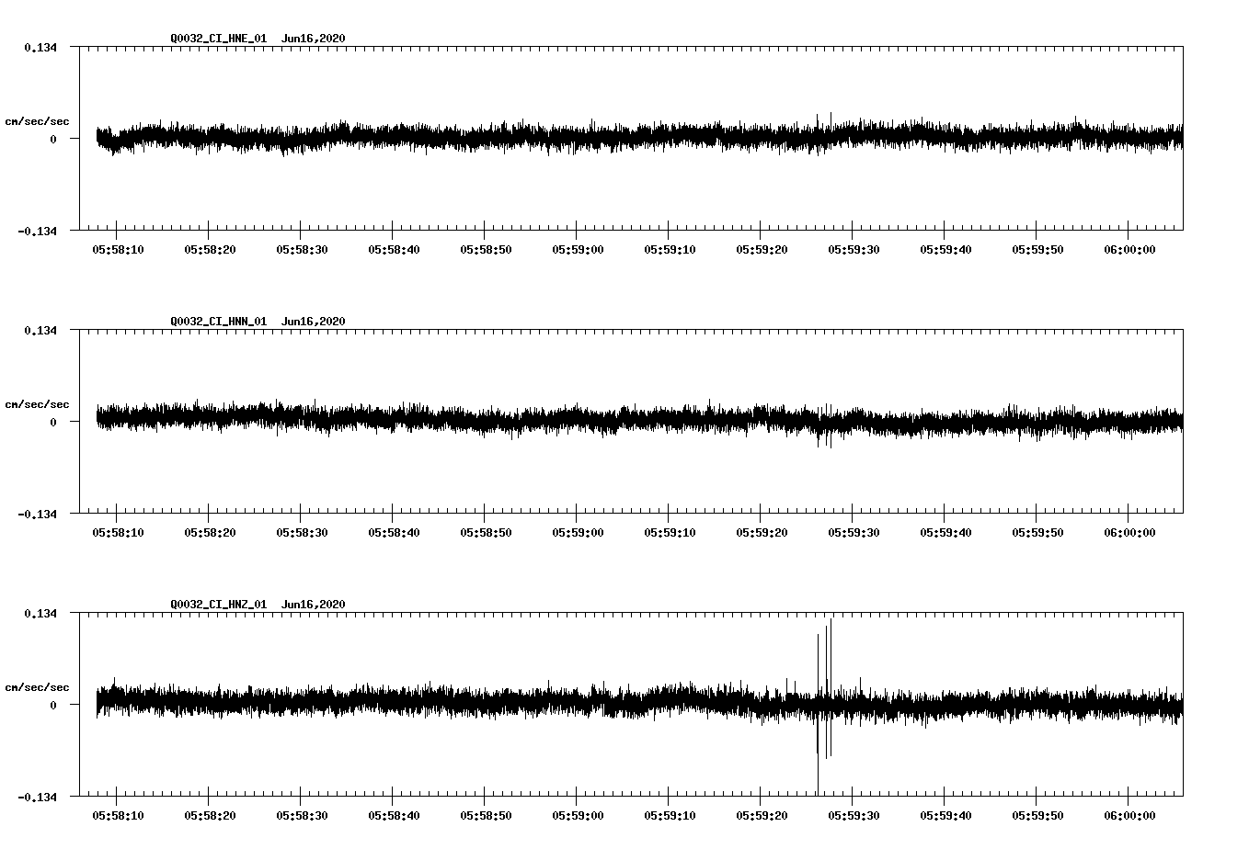Select 05:59:30 time label on HNN plot
Viewport: 1249px width, 849px height.
click(x=854, y=533)
